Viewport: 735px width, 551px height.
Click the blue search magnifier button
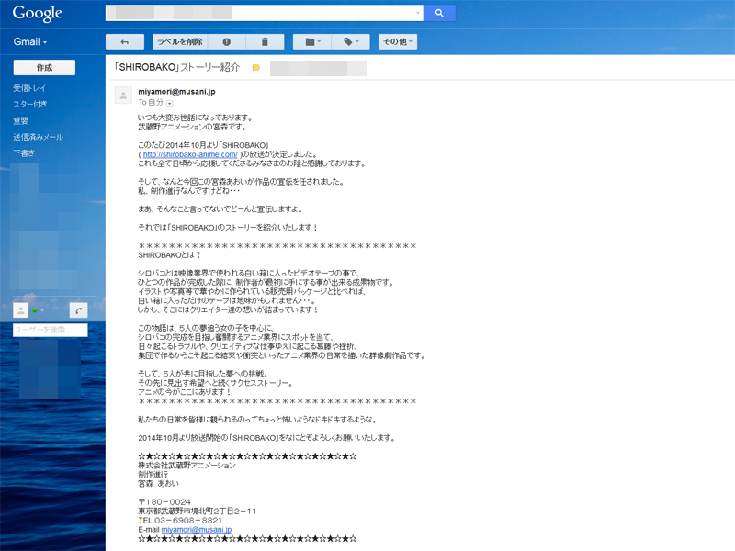pos(439,13)
